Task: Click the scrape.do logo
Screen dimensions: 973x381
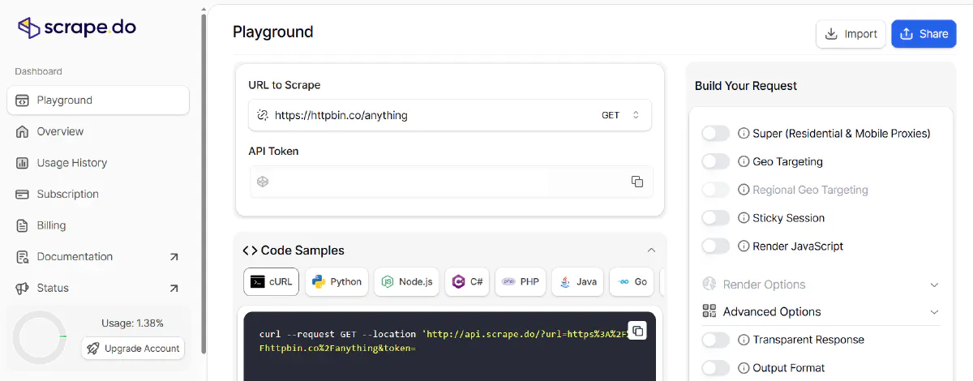Action: point(77,28)
